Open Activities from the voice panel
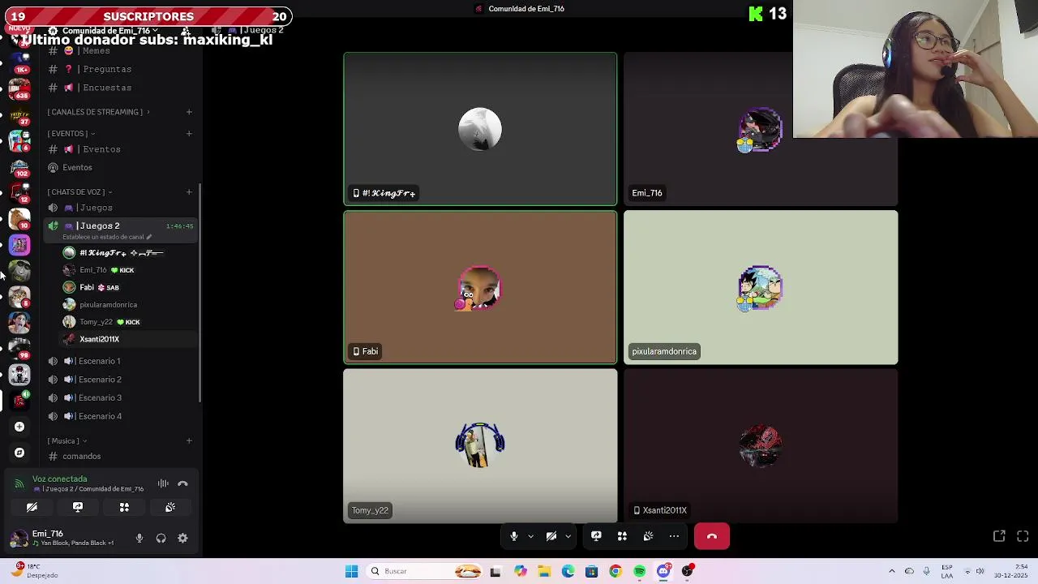Viewport: 1038px width, 584px height. tap(124, 507)
